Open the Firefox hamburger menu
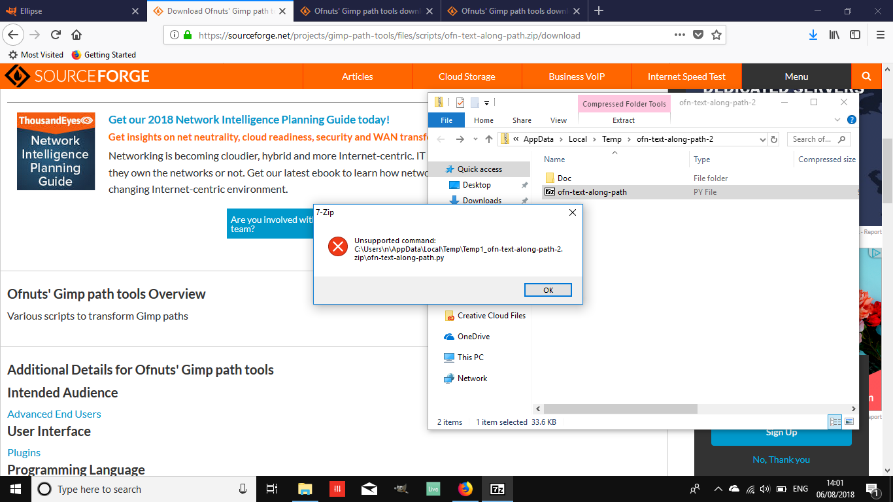The width and height of the screenshot is (893, 502). 879,35
